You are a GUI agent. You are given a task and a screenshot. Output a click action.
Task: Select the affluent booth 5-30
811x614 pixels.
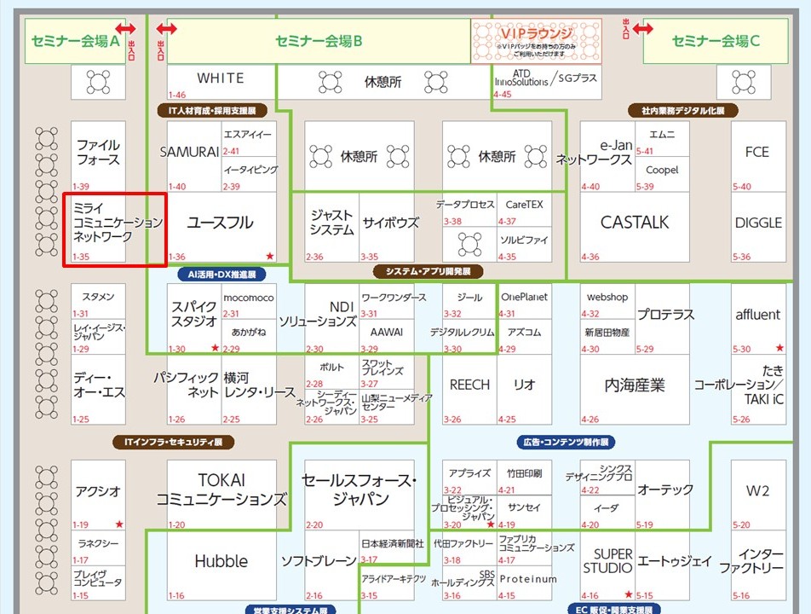pos(758,318)
